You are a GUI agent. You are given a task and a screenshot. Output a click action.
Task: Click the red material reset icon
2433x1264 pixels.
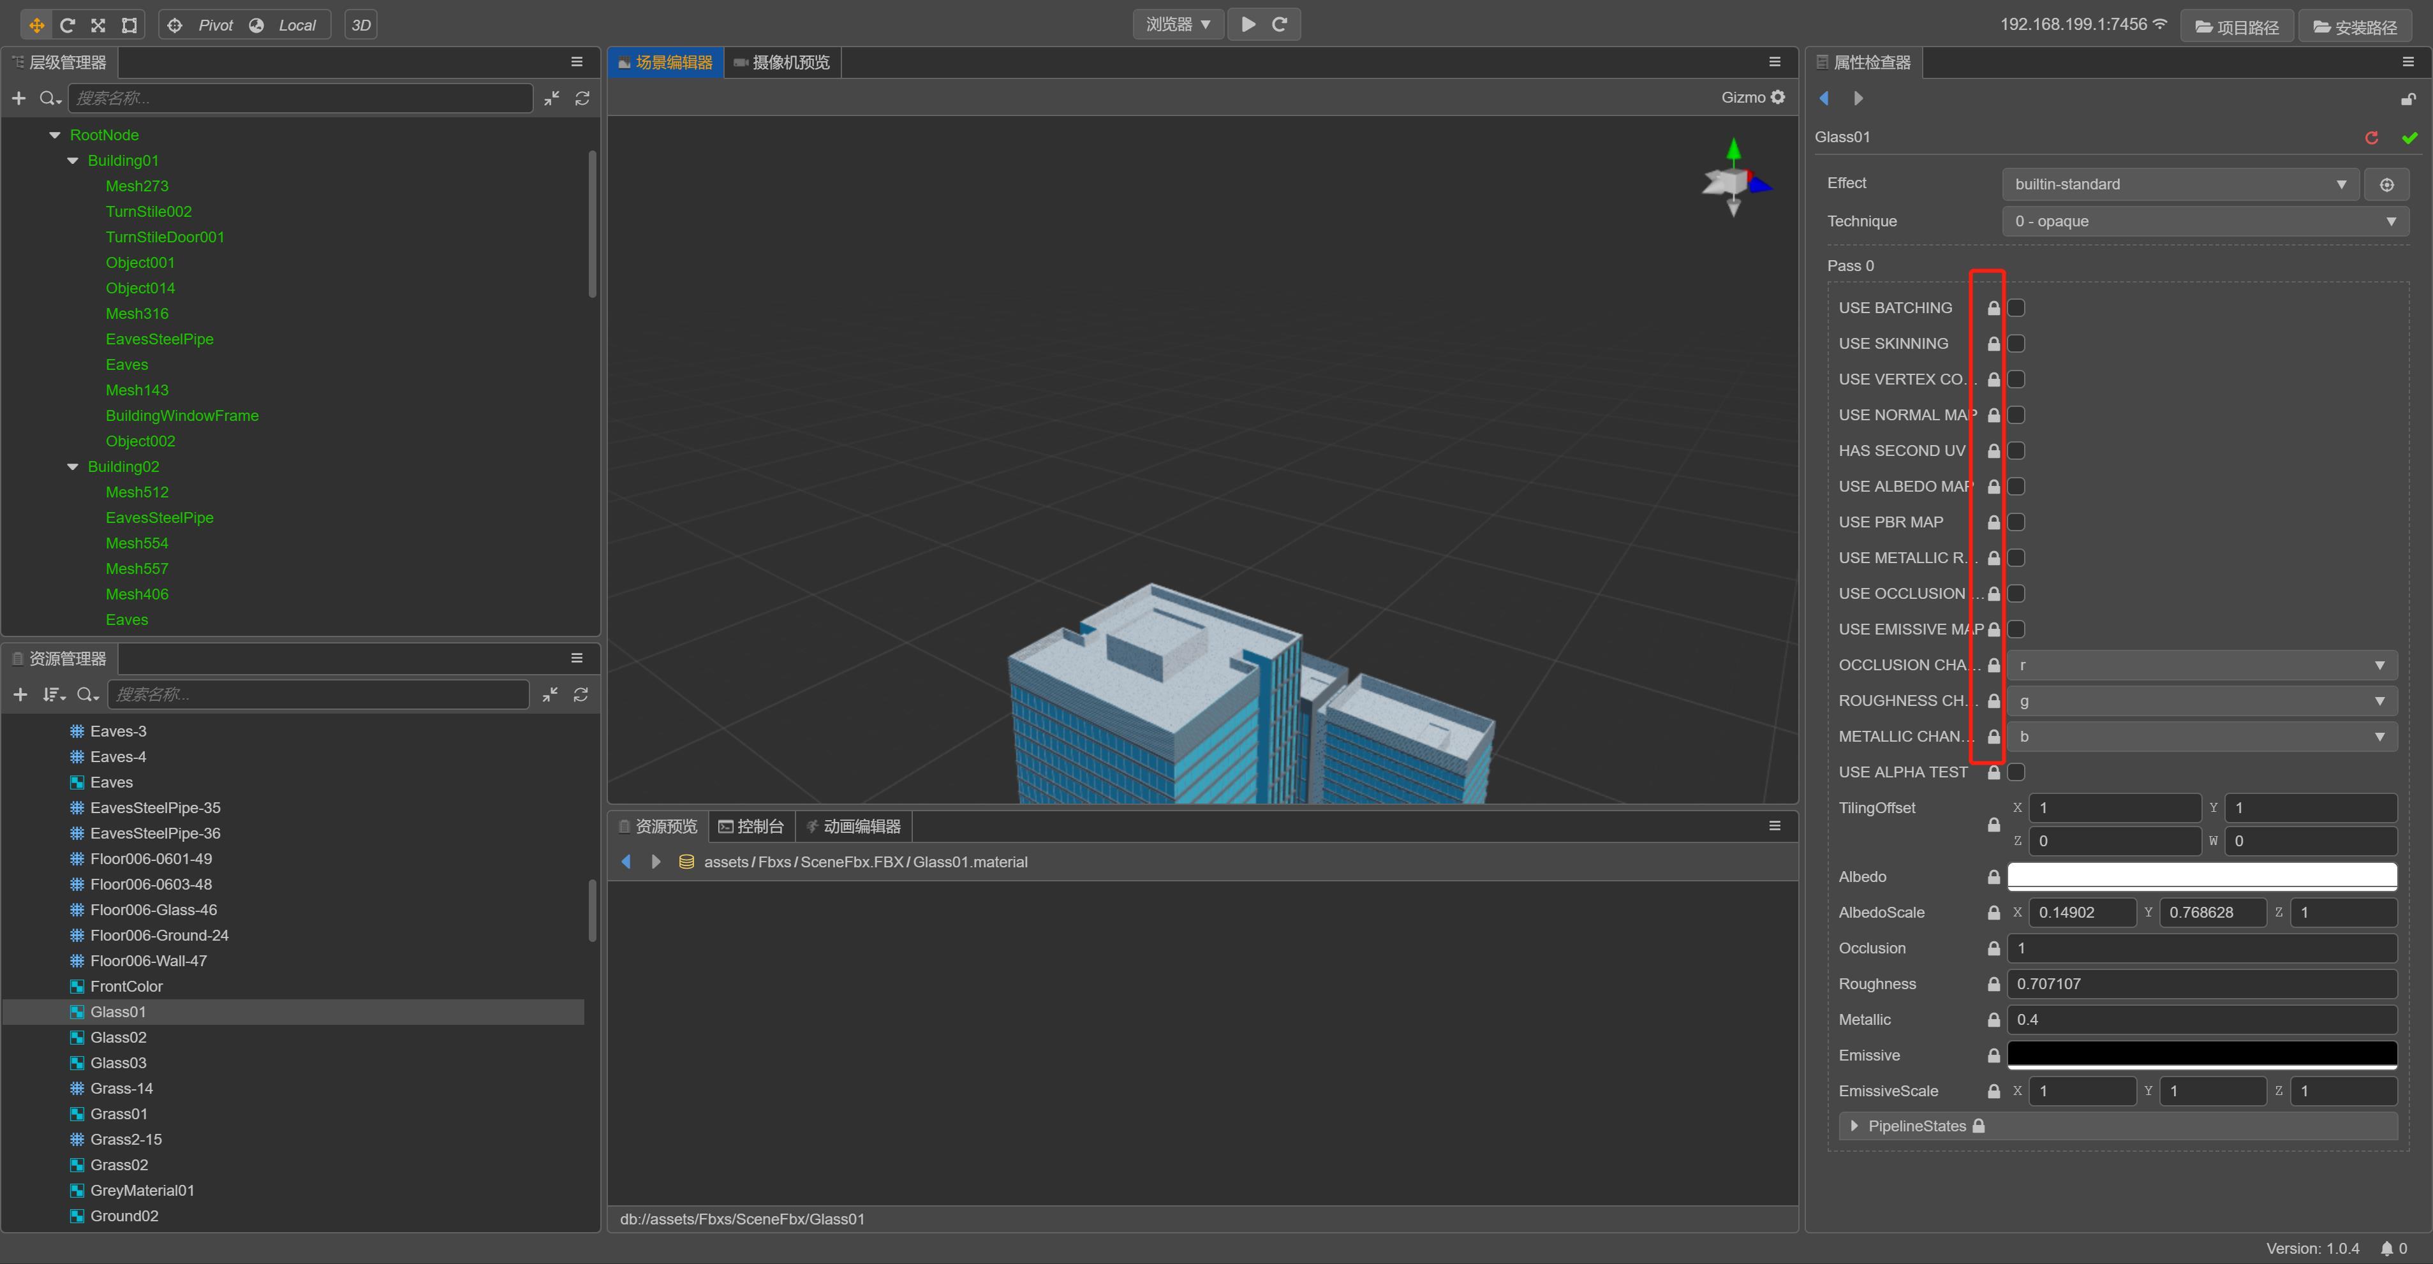point(2372,138)
